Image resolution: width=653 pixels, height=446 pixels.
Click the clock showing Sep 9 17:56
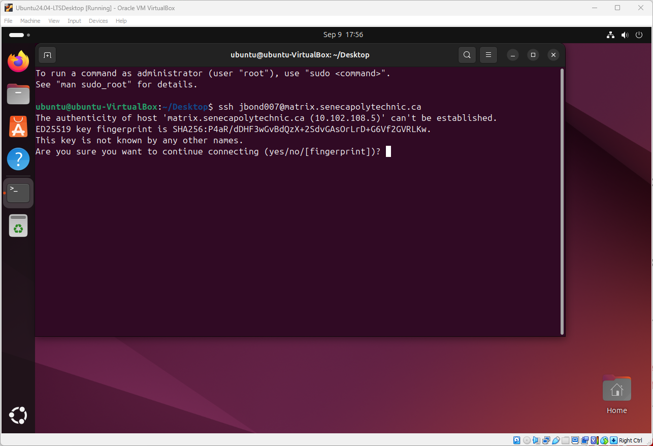pyautogui.click(x=343, y=35)
